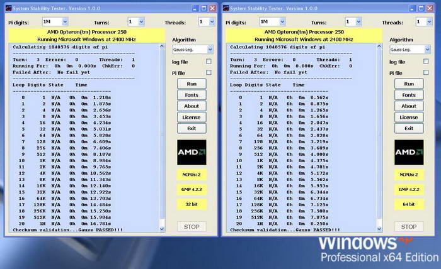
Task: Open Pi digits dropdown in right window
Action: coord(282,21)
